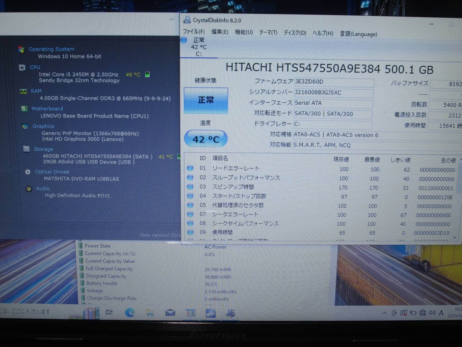The image size is (462, 347).
Task: Click the drive letter field C:
Action: click(333, 124)
